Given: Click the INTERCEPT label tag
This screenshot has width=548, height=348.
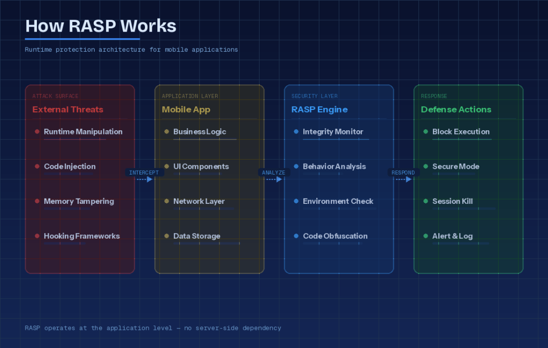Looking at the screenshot, I should [144, 172].
